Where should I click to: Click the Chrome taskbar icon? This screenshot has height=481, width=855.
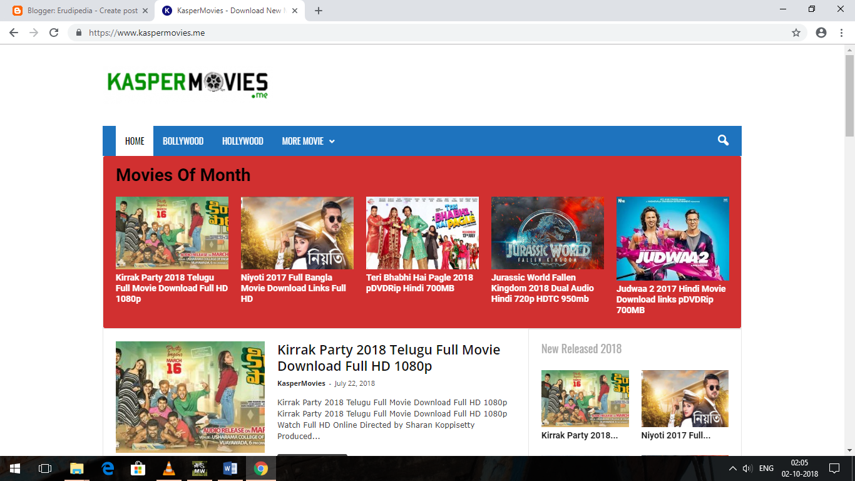click(x=261, y=468)
